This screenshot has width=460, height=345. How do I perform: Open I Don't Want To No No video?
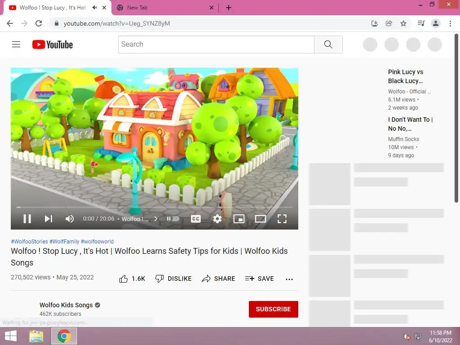(x=410, y=124)
